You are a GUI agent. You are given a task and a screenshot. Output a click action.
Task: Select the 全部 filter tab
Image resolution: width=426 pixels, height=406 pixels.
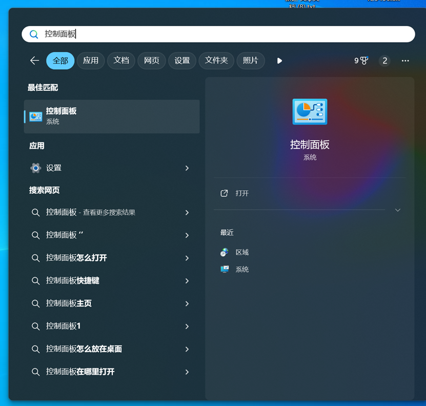(x=60, y=60)
